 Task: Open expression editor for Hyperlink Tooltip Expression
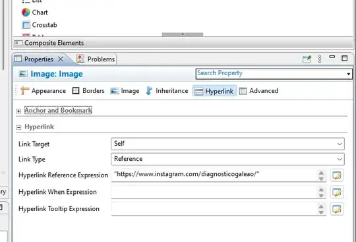tap(337, 209)
